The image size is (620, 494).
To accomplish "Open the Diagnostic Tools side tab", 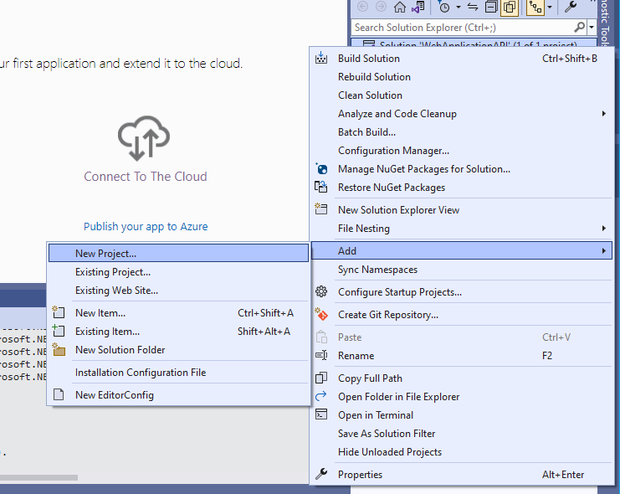I will 604,23.
